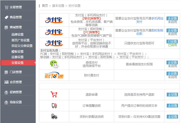Select 模板设置 submenu item
Viewport: 181px width, 123px height.
pyautogui.click(x=17, y=52)
